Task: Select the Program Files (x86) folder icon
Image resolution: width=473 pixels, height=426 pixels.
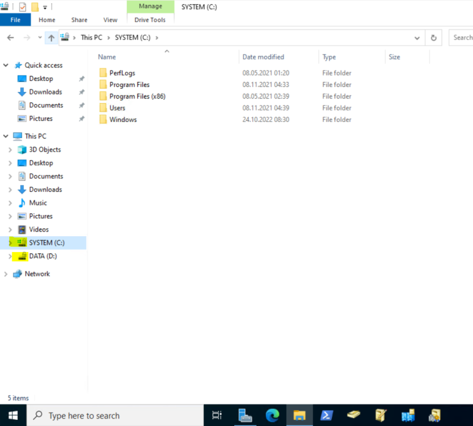Action: [x=103, y=96]
